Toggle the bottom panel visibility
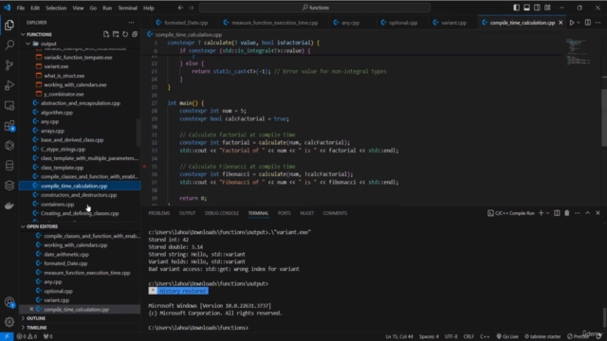The height and width of the screenshot is (341, 607). [x=527, y=8]
